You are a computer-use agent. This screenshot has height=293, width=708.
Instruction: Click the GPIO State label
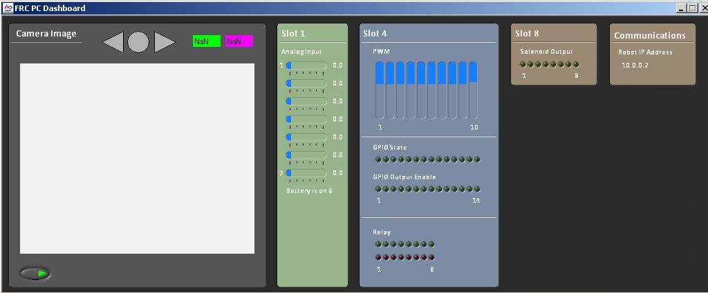tap(390, 148)
